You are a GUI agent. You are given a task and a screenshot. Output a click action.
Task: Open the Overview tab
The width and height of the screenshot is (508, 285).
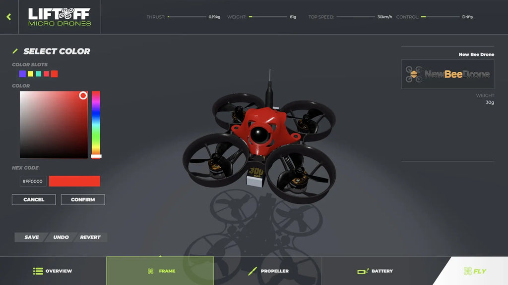coord(54,271)
